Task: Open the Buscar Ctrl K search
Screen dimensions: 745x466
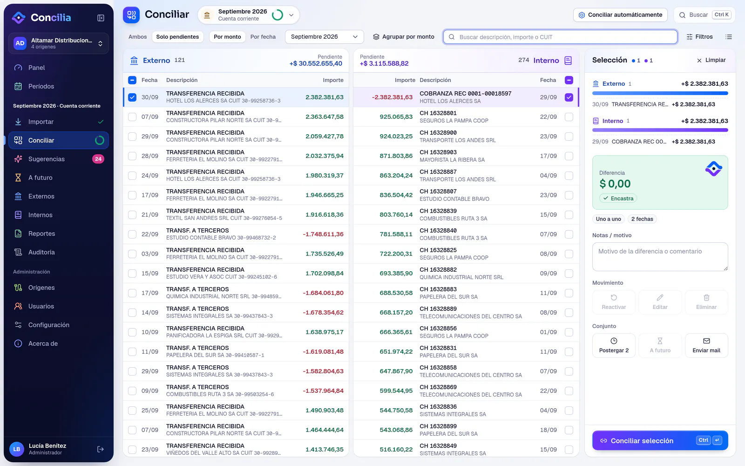Action: tap(704, 15)
